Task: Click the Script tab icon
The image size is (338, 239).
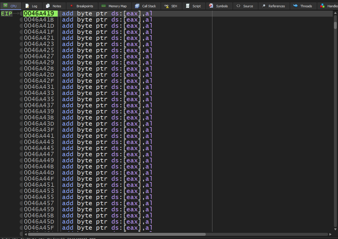Action: (188, 6)
